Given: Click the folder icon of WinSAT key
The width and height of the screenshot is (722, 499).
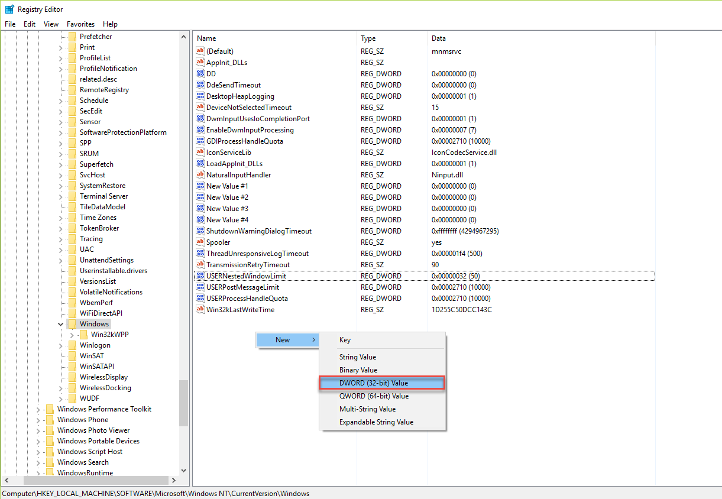Looking at the screenshot, I should click(x=72, y=356).
